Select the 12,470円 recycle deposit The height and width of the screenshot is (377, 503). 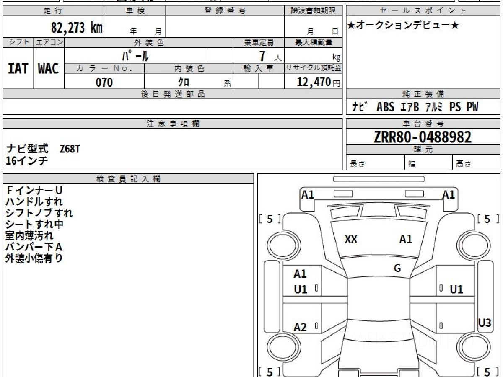(318, 82)
